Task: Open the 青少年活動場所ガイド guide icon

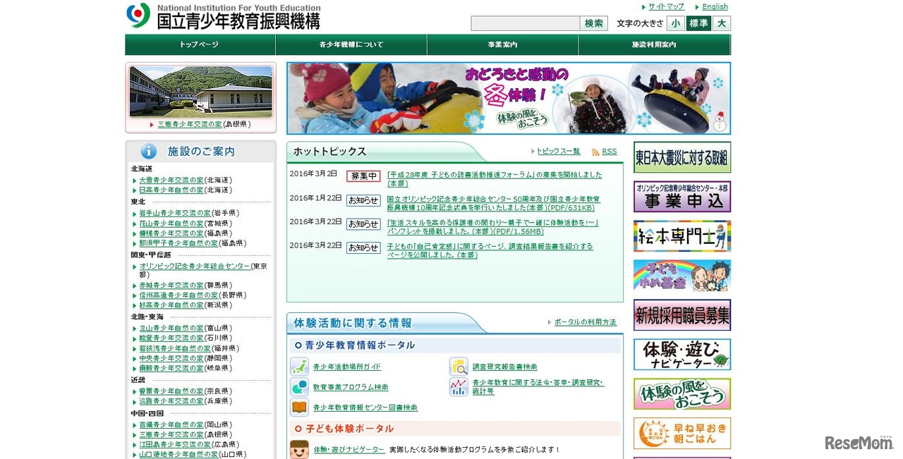Action: (x=298, y=366)
